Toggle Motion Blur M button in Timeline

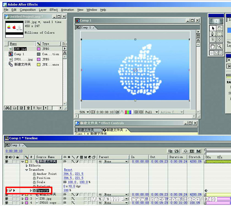[198, 151]
